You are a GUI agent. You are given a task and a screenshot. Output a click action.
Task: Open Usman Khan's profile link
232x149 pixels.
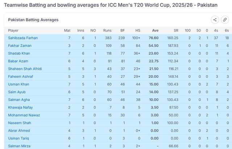coord(19,84)
